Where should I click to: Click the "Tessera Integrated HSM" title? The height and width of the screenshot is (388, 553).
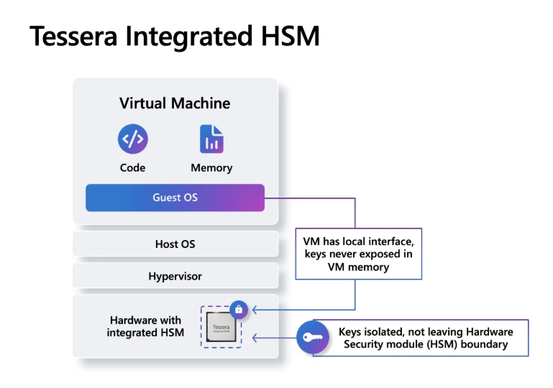175,37
